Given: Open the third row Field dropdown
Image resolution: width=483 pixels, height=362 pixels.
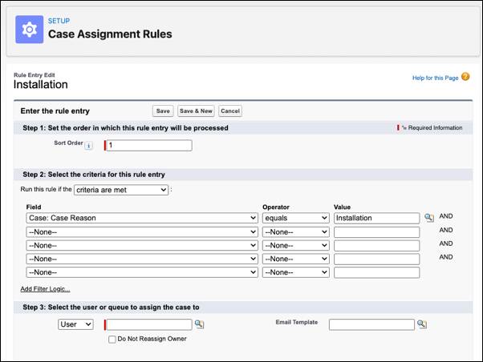Looking at the screenshot, I should tap(142, 245).
